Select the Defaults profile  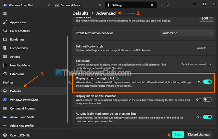[34, 91]
